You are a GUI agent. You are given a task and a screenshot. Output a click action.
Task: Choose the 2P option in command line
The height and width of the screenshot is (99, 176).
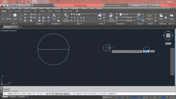[x=50, y=94]
